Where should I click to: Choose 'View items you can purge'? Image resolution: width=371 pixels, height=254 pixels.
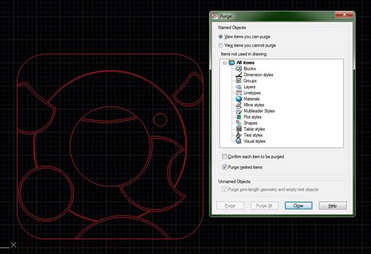tap(221, 37)
